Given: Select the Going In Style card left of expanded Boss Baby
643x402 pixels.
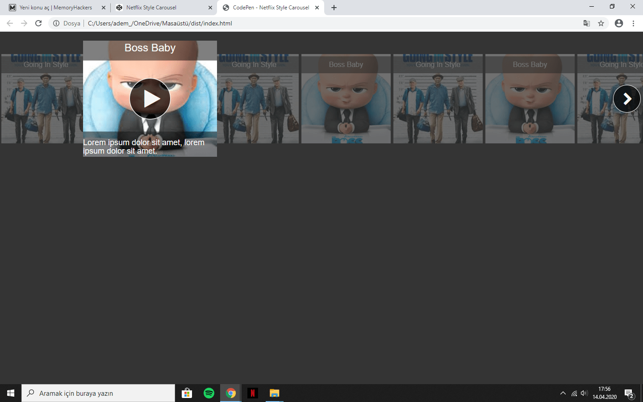Looking at the screenshot, I should [42, 99].
